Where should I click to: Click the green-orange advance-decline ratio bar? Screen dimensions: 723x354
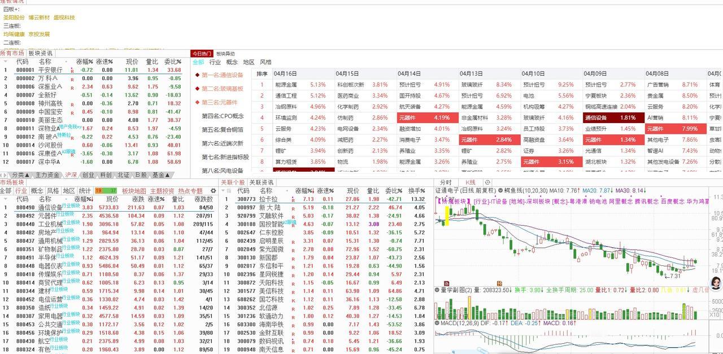(107, 191)
